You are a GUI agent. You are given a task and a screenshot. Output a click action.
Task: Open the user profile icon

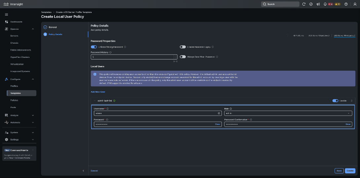(355, 4)
